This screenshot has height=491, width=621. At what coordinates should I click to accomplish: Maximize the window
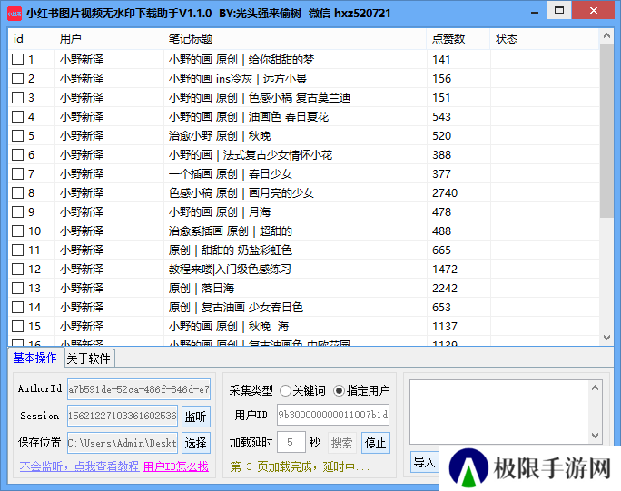pos(559,11)
